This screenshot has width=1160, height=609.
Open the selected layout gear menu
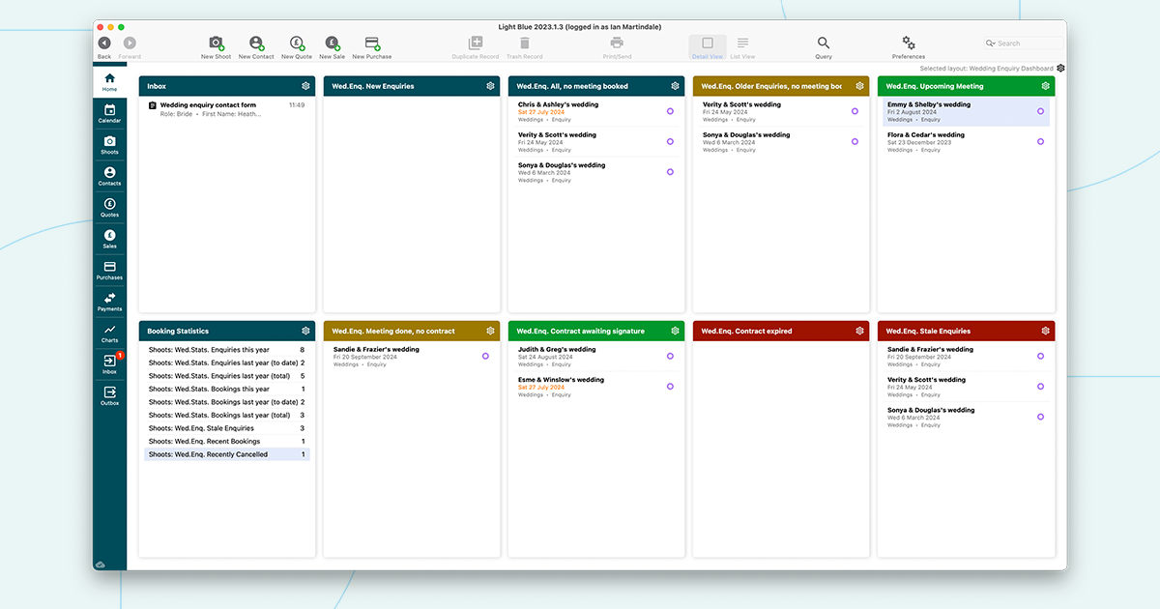(1060, 69)
